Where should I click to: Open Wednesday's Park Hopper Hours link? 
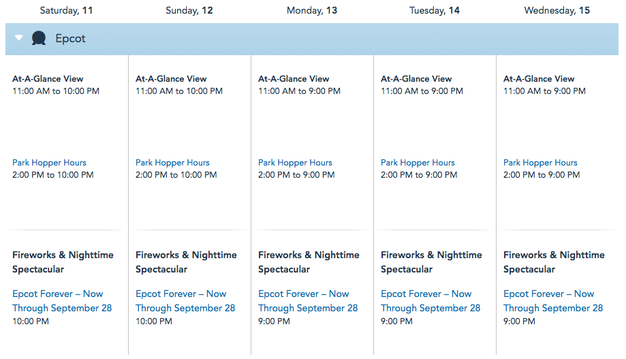coord(540,163)
